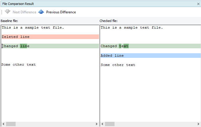Viewport: 201px width, 127px height.
Task: Click 'Some other text' in Baseline file
Action: [19, 65]
